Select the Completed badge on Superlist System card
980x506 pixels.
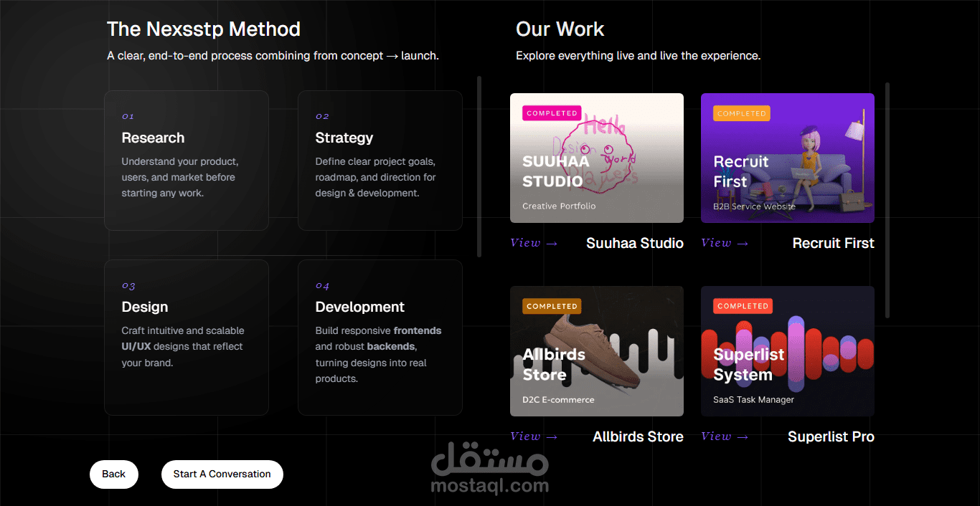click(743, 306)
